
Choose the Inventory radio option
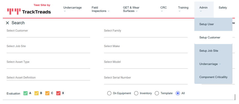(x=136, y=93)
